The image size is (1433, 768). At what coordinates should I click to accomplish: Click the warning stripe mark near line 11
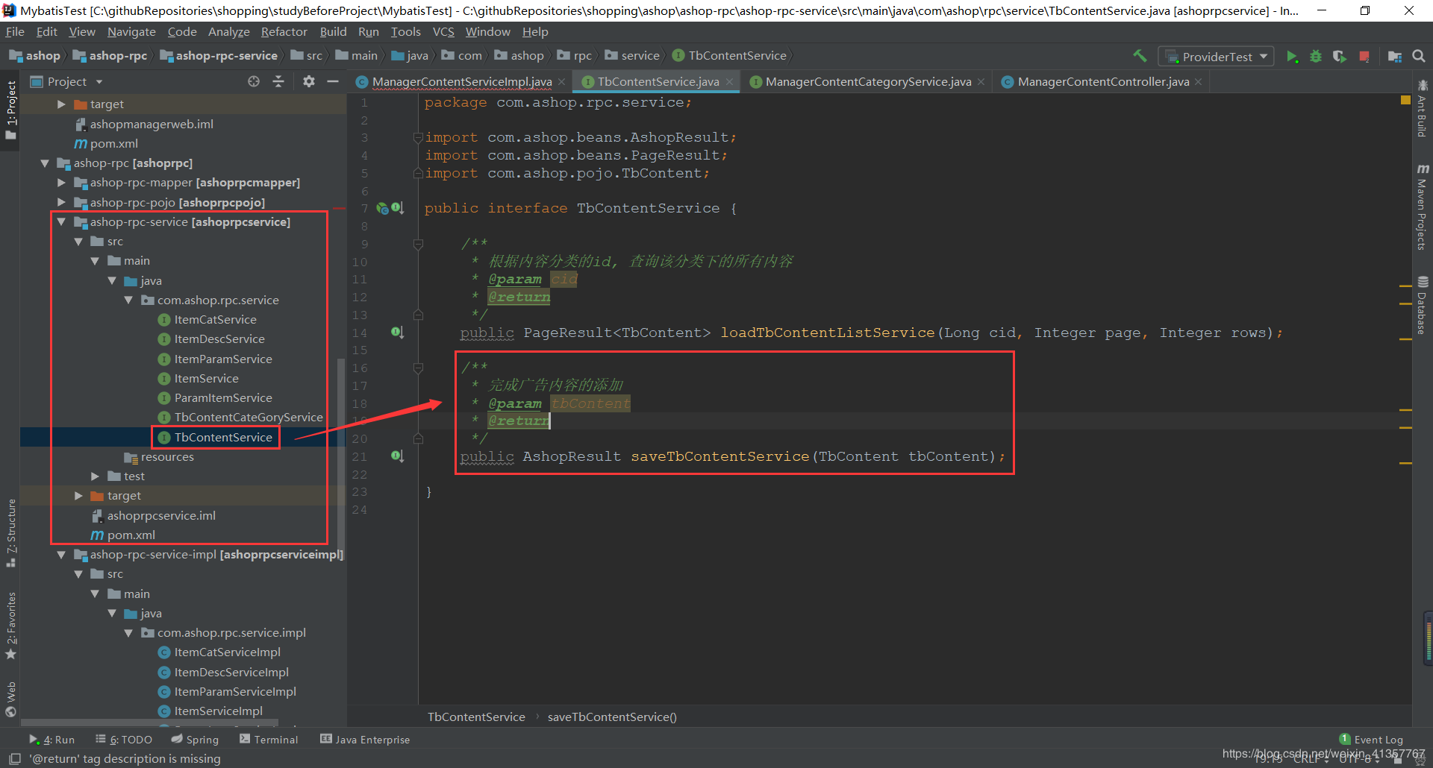point(1405,286)
